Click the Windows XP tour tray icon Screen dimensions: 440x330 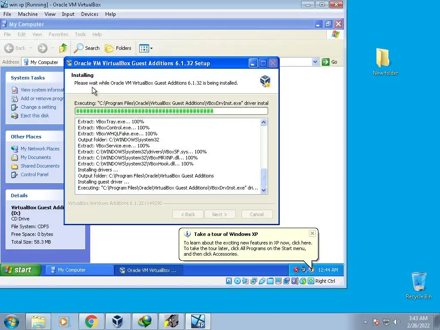click(x=312, y=270)
